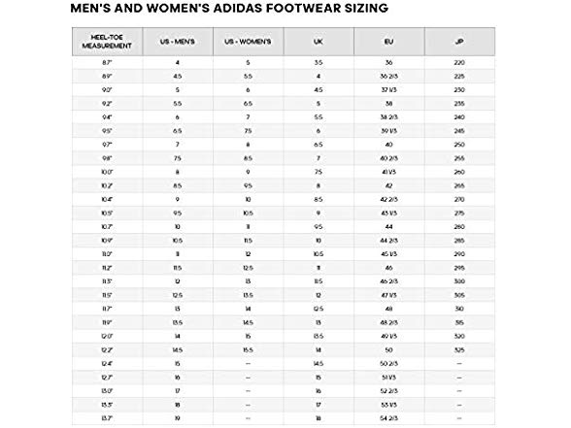Click the sizing chart title heading
The height and width of the screenshot is (428, 571).
(x=229, y=8)
